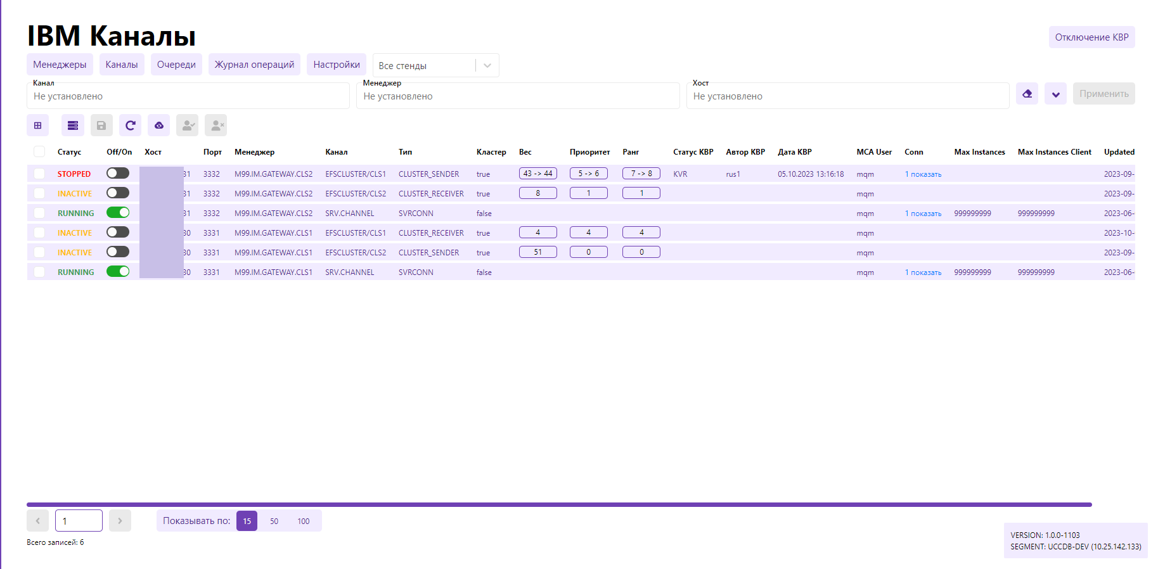The height and width of the screenshot is (569, 1158).
Task: Click the horizontal purple scrollbar
Action: 559,505
